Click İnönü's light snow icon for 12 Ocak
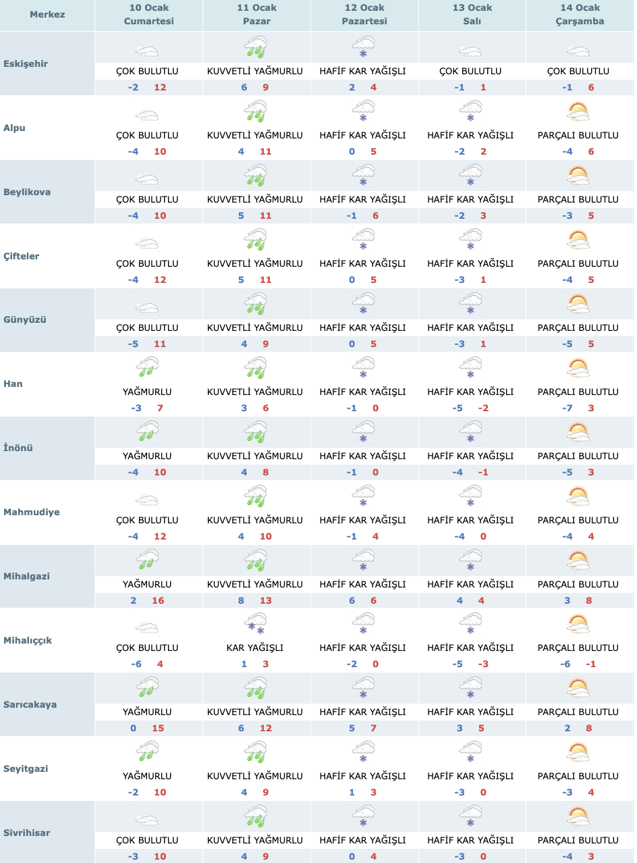This screenshot has height=863, width=637. click(363, 432)
